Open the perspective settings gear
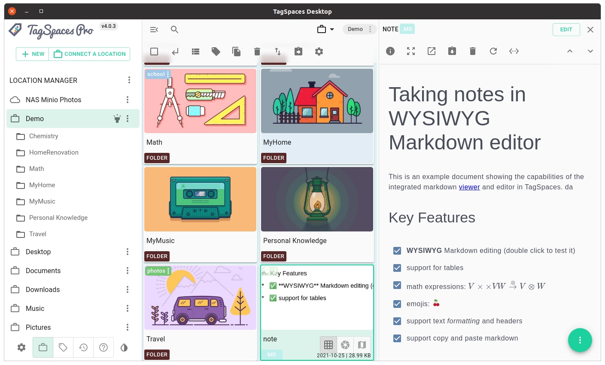This screenshot has height=365, width=605. [x=319, y=52]
